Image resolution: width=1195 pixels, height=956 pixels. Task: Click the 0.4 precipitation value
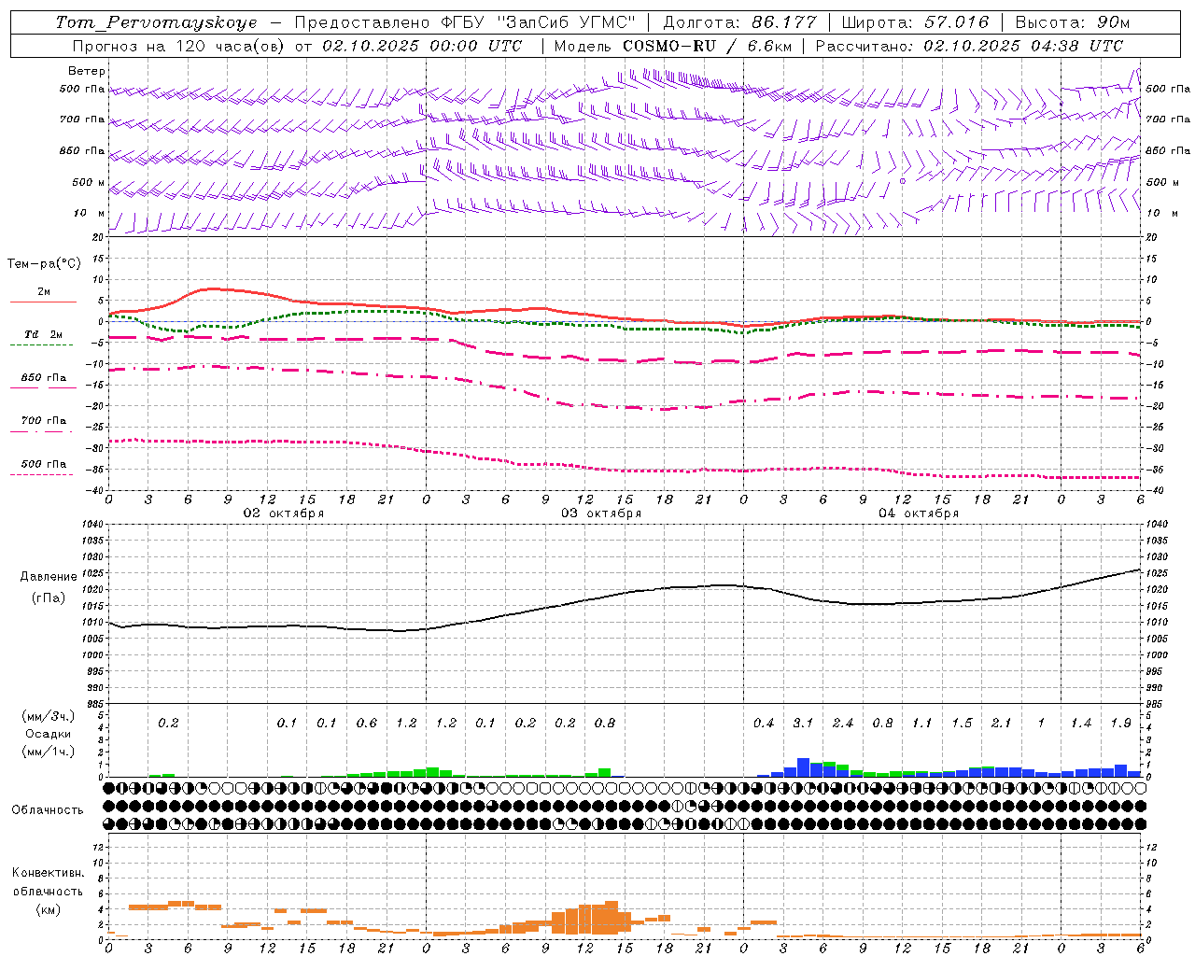764,724
